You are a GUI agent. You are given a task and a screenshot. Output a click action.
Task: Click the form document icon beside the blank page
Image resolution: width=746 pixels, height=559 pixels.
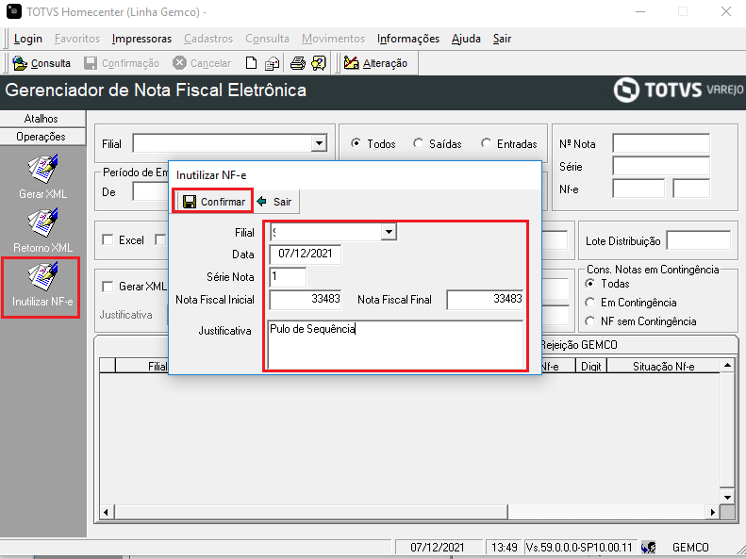tap(273, 63)
